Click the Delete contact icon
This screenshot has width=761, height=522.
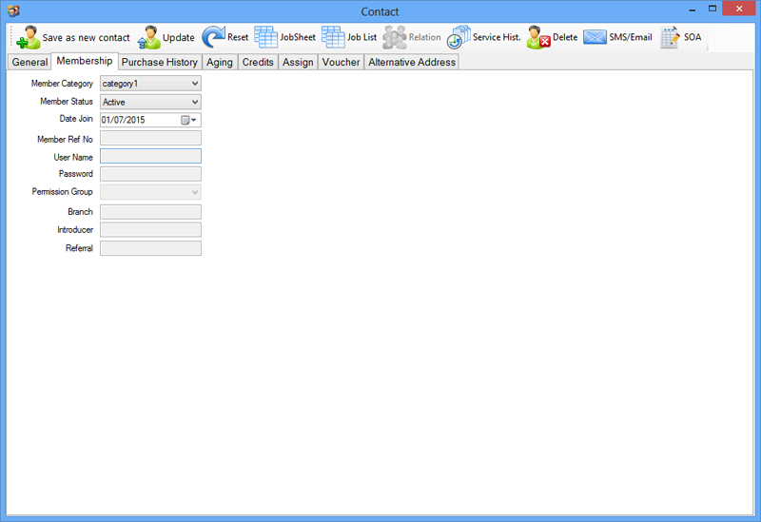[x=538, y=37]
